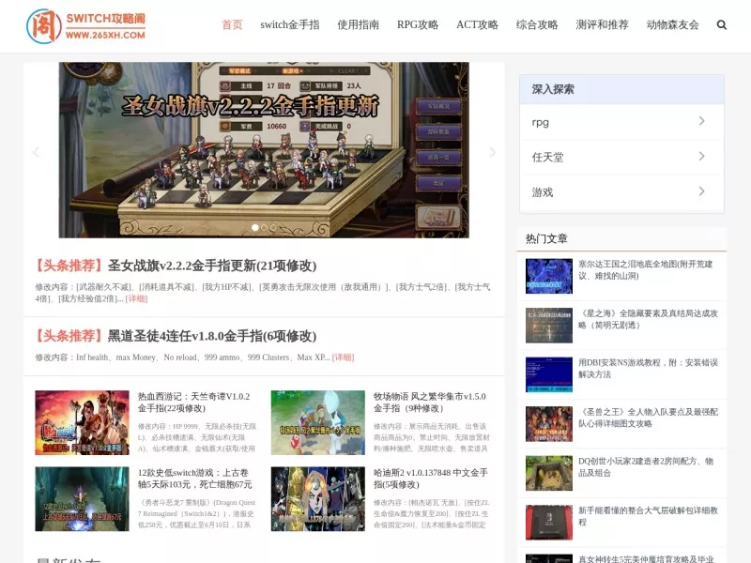Click thumbnail beside 《圣兽之王》 hot article

coord(549,424)
